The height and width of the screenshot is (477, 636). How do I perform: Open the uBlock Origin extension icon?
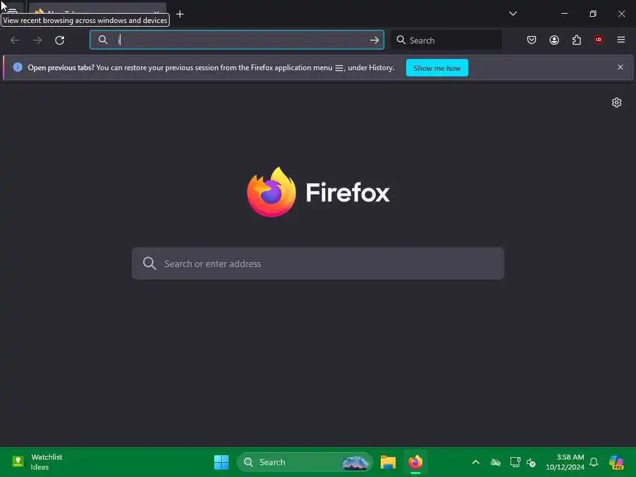click(x=598, y=39)
